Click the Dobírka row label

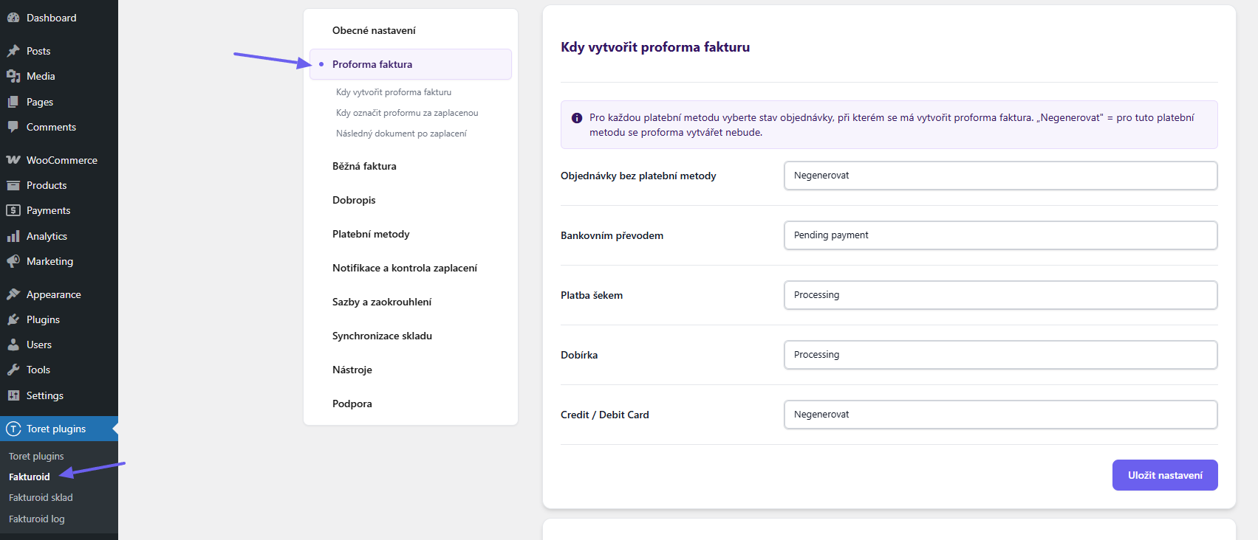[x=579, y=355]
